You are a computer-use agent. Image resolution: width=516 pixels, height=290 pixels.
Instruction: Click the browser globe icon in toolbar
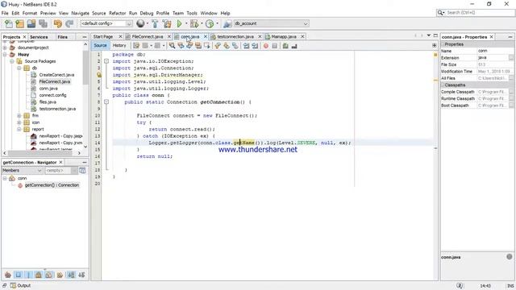coord(140,23)
